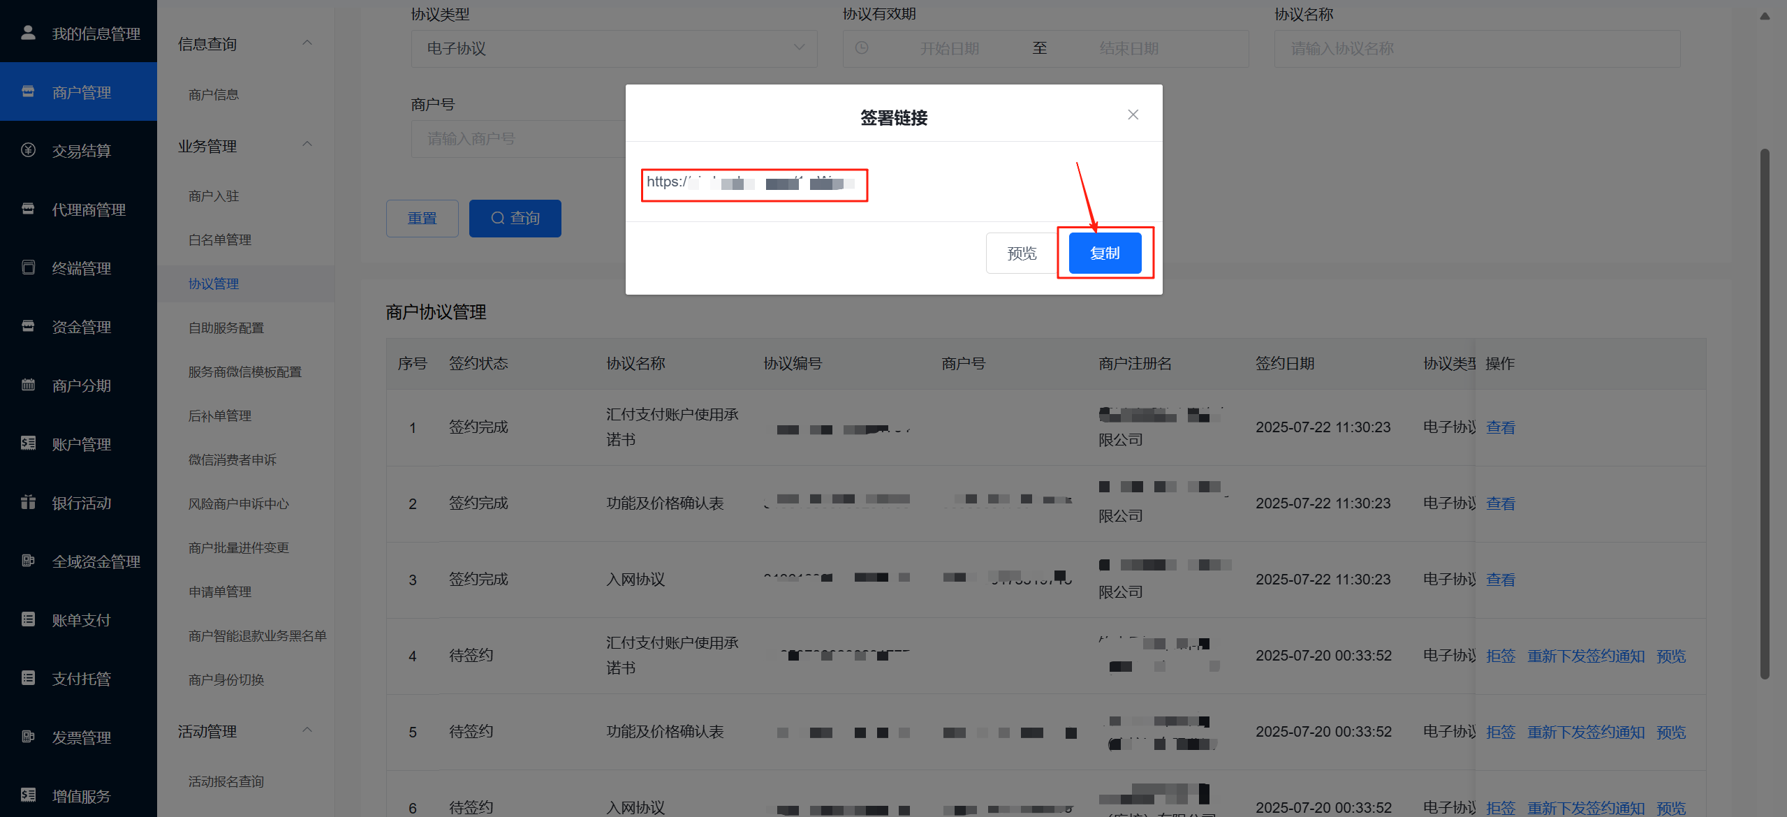Click 拒签 link in row 4

(x=1501, y=656)
